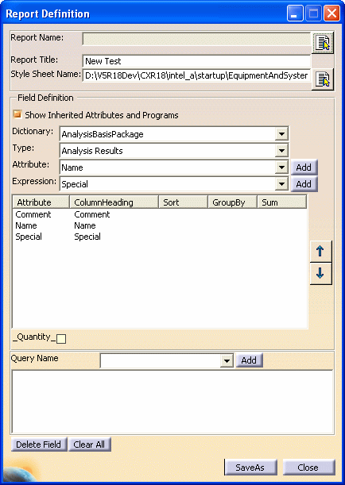
Task: Open the Attribute dropdown list
Action: pos(281,167)
